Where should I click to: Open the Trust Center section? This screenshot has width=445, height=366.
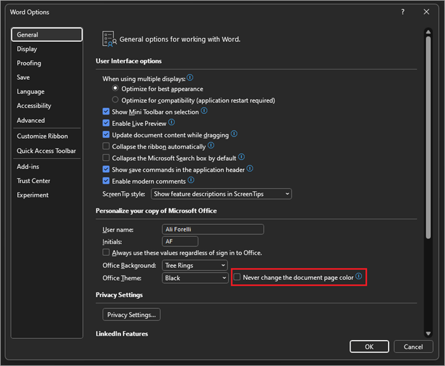[x=34, y=180]
